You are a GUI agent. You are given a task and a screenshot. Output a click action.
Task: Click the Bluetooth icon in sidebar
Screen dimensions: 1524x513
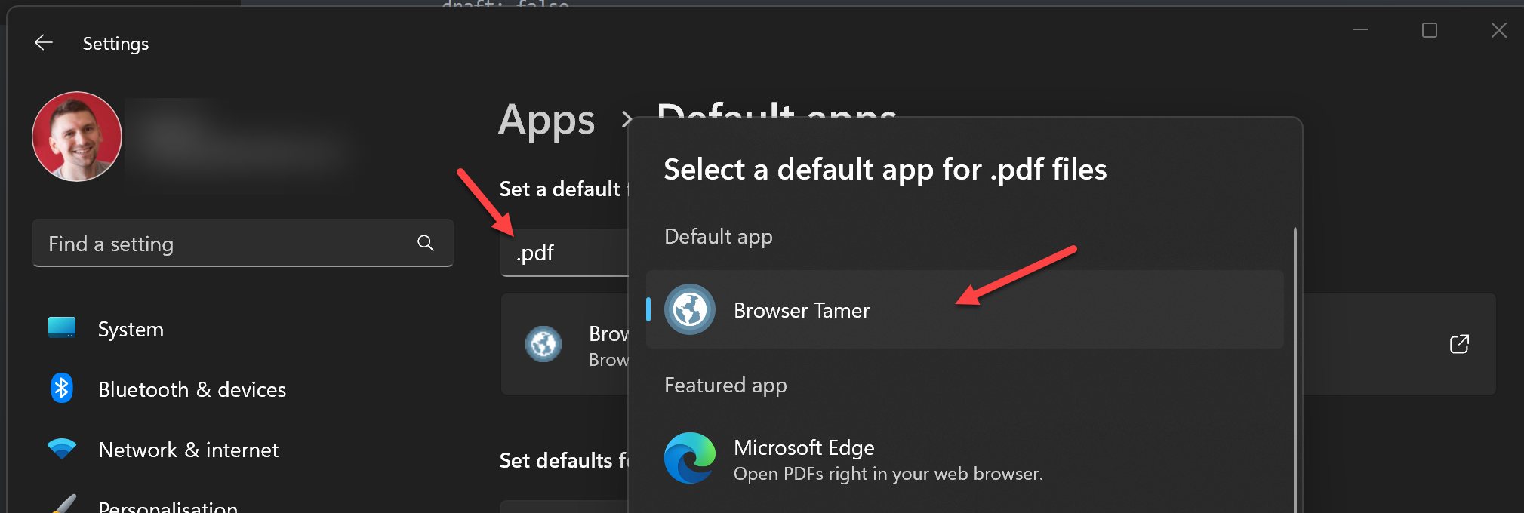62,389
